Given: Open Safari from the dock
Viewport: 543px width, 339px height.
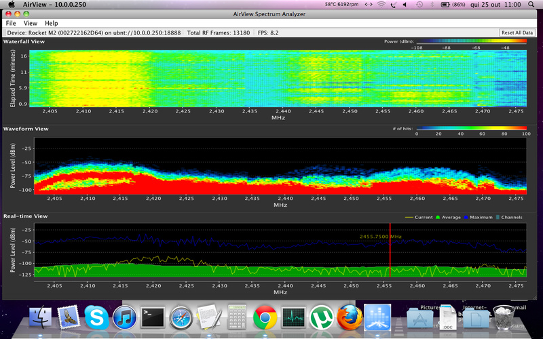Looking at the screenshot, I should coord(182,317).
